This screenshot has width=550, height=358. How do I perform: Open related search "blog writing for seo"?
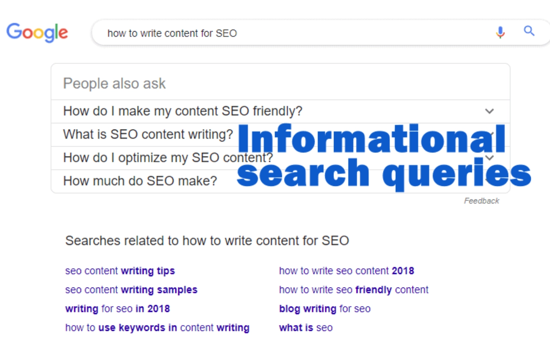tap(325, 308)
